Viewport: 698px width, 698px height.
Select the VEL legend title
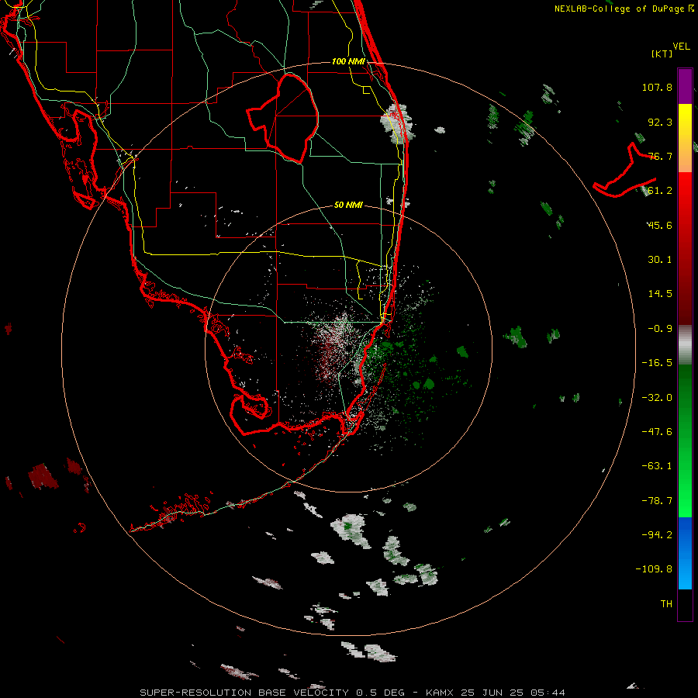[x=681, y=47]
